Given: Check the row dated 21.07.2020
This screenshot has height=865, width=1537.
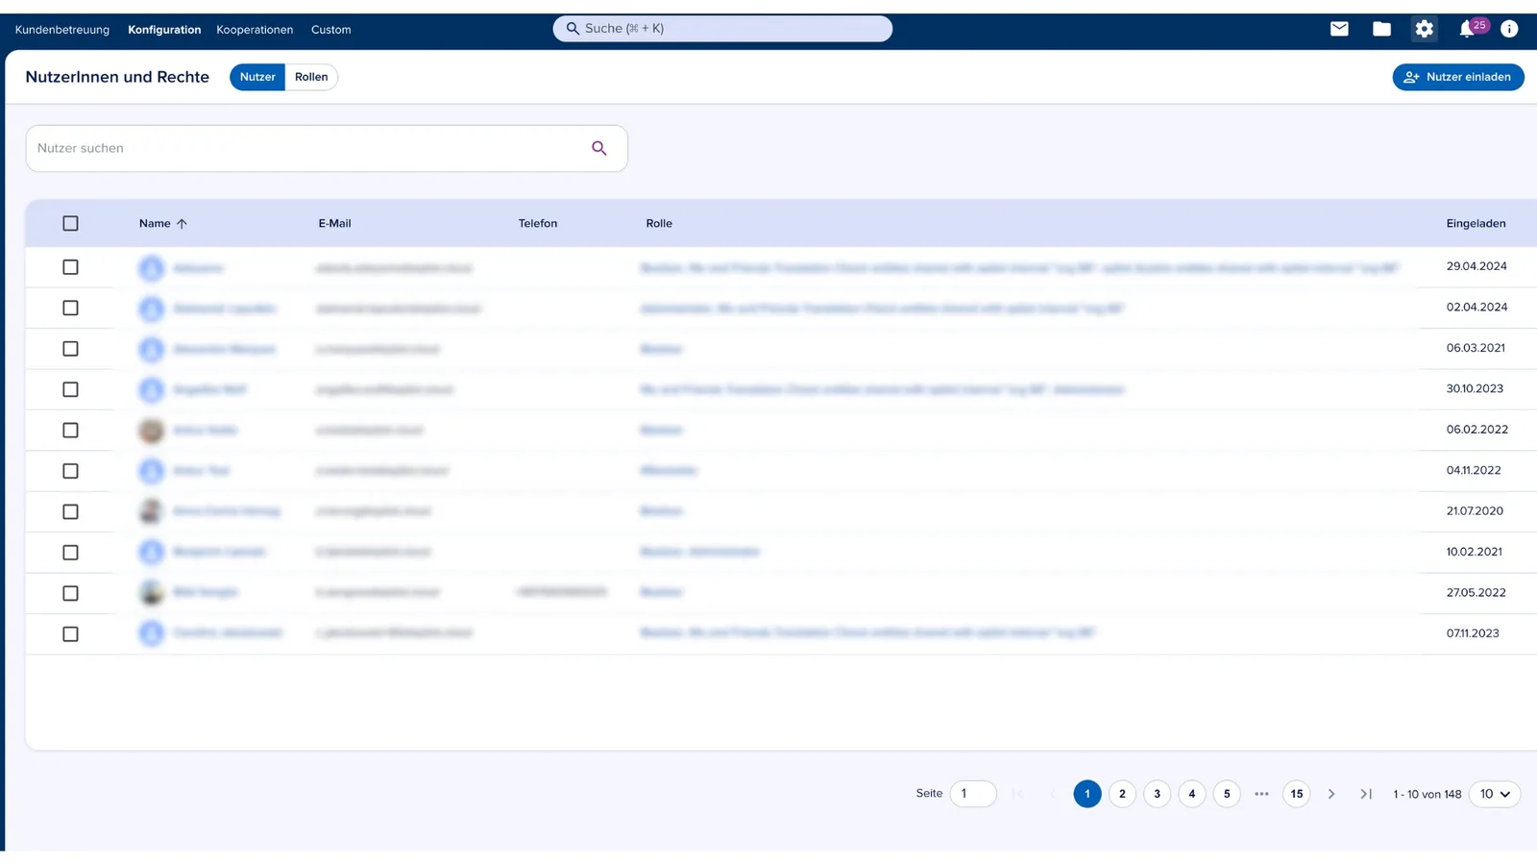Looking at the screenshot, I should click(x=70, y=512).
